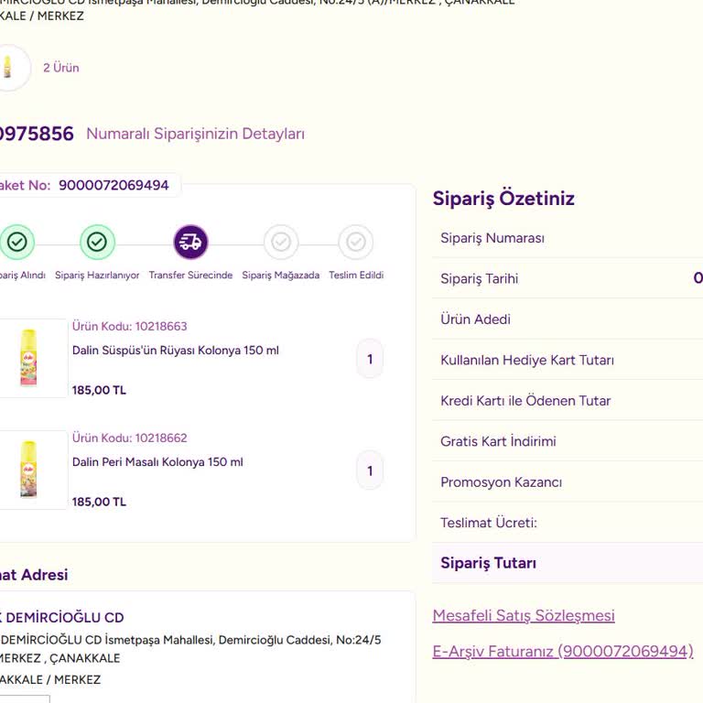Click Kullanılan Hediye Kart Tutarı row

tap(568, 360)
